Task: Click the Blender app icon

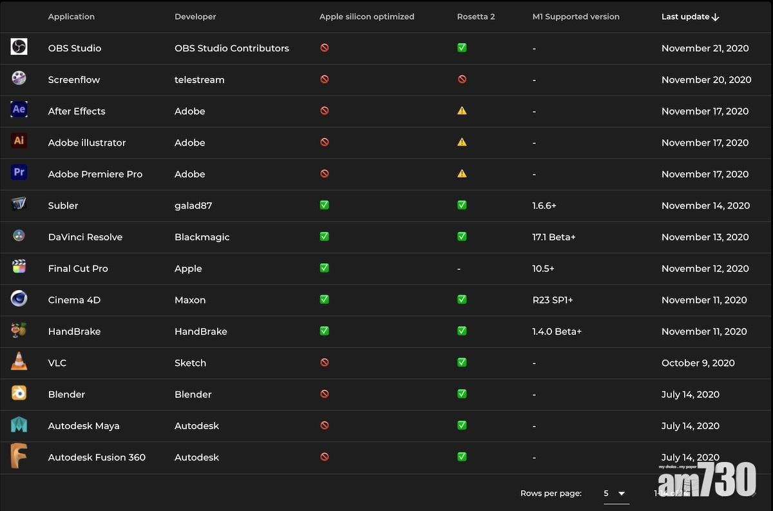Action: tap(19, 393)
